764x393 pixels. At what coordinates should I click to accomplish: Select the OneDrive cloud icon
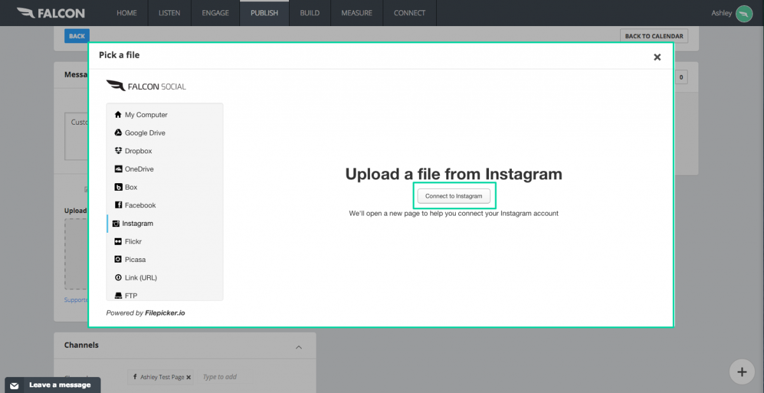[118, 169]
